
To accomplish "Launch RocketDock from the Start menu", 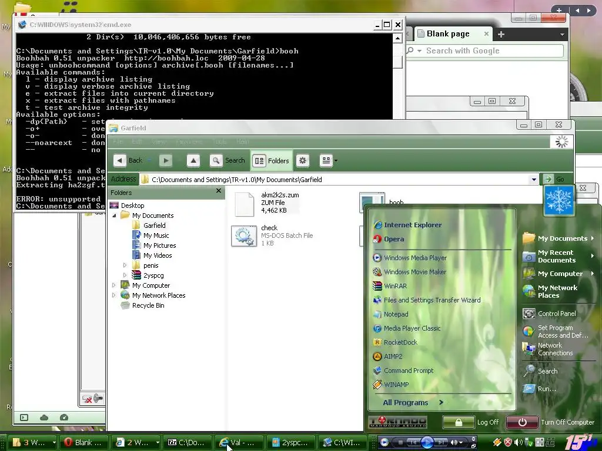I will pos(395,342).
